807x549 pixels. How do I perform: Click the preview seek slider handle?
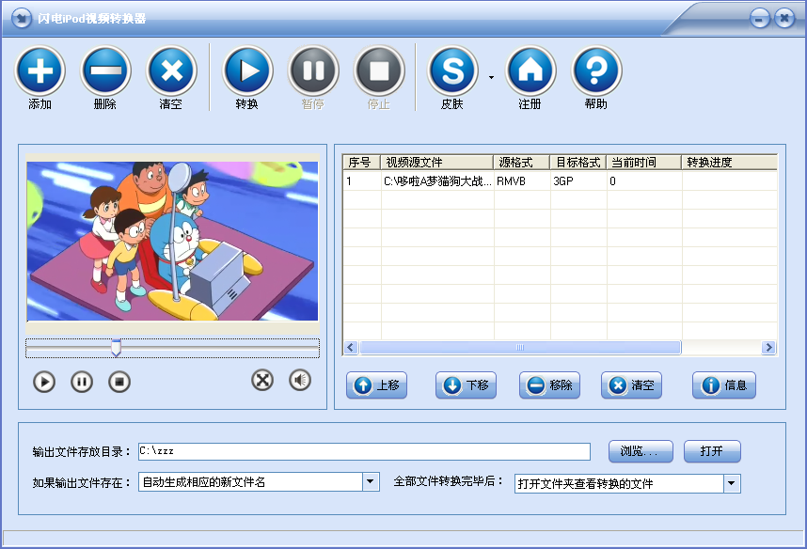[x=117, y=347]
